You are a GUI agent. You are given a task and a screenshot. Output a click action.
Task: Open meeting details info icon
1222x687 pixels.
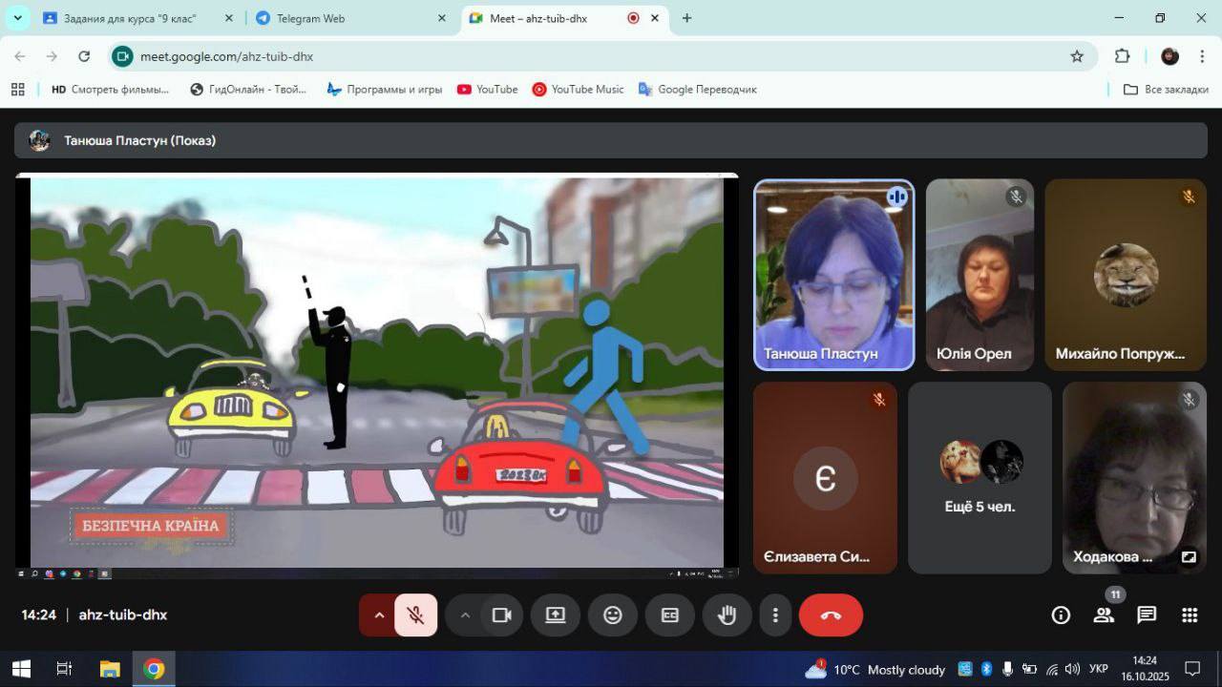coord(1061,615)
